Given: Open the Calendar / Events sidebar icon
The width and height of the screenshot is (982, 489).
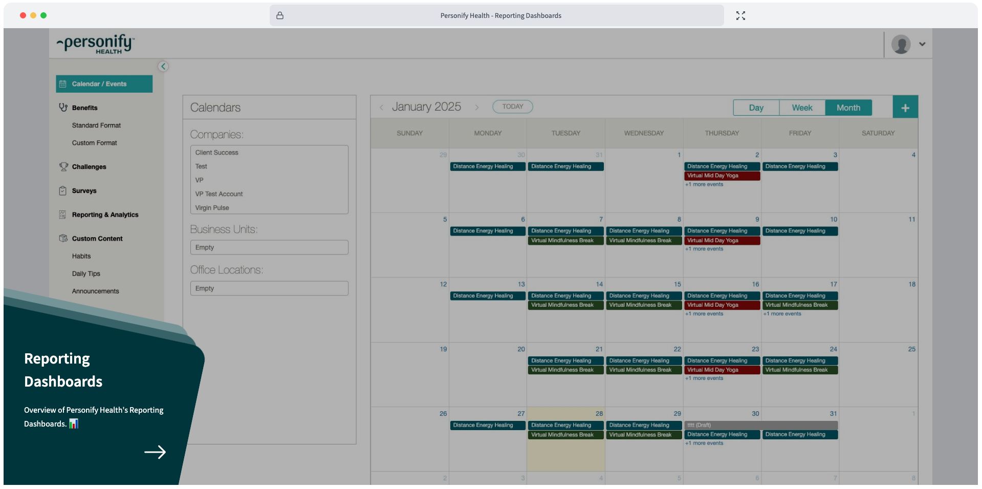Looking at the screenshot, I should [x=63, y=84].
